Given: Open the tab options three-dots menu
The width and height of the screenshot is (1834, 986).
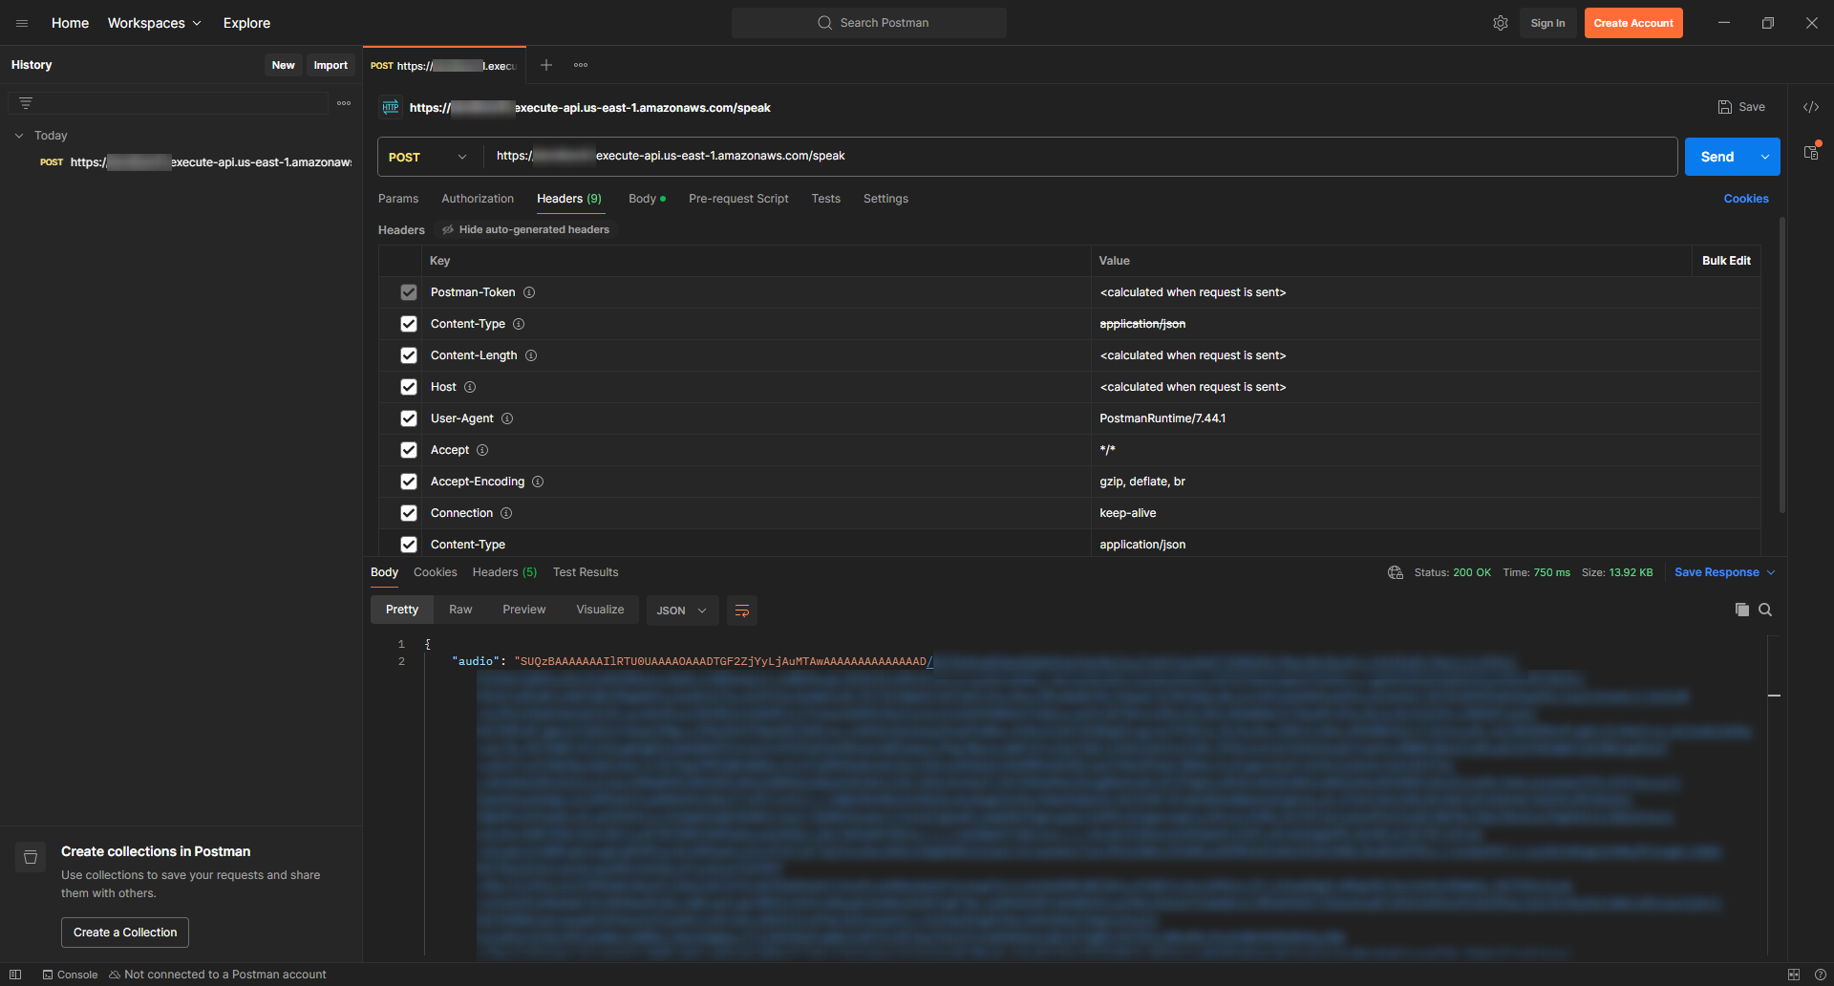Looking at the screenshot, I should [581, 65].
